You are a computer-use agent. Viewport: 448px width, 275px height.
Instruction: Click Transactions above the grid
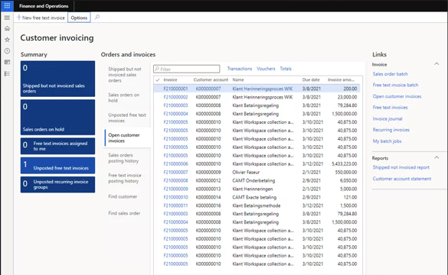(x=240, y=69)
